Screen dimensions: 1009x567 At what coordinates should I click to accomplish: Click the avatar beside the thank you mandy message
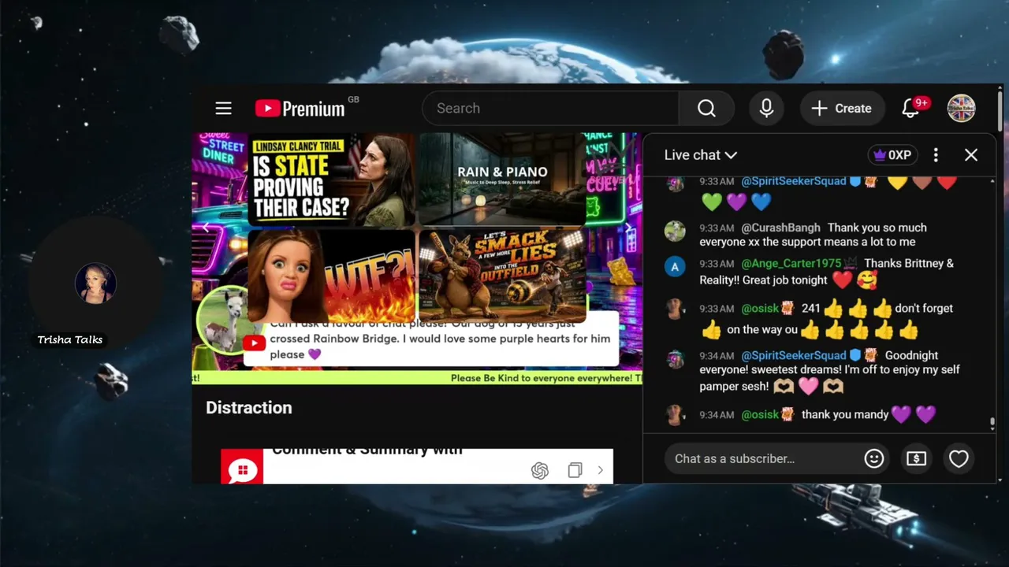click(x=675, y=415)
